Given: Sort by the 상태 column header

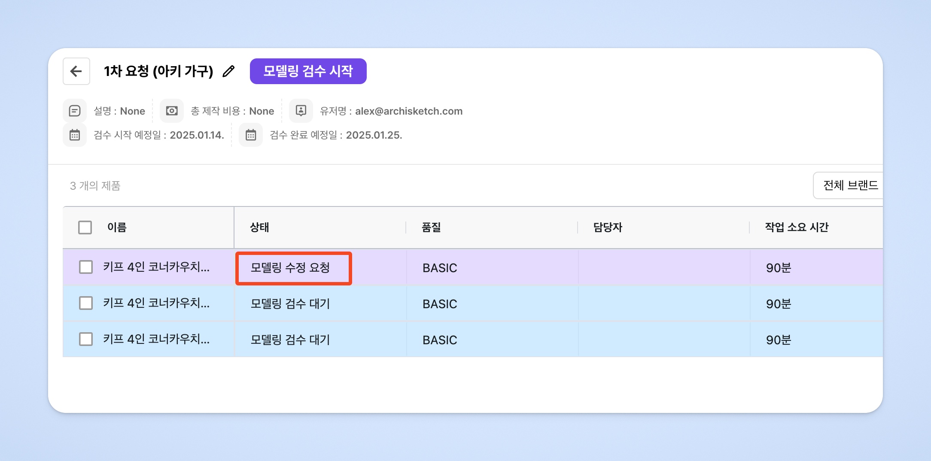Looking at the screenshot, I should tap(260, 227).
